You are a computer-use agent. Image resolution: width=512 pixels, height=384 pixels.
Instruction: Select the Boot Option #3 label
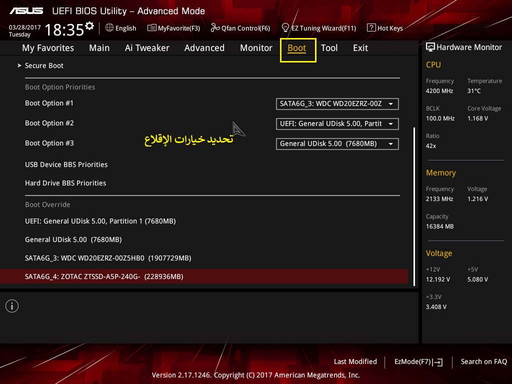pyautogui.click(x=49, y=143)
